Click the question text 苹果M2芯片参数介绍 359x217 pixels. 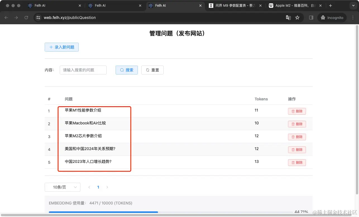pos(83,136)
